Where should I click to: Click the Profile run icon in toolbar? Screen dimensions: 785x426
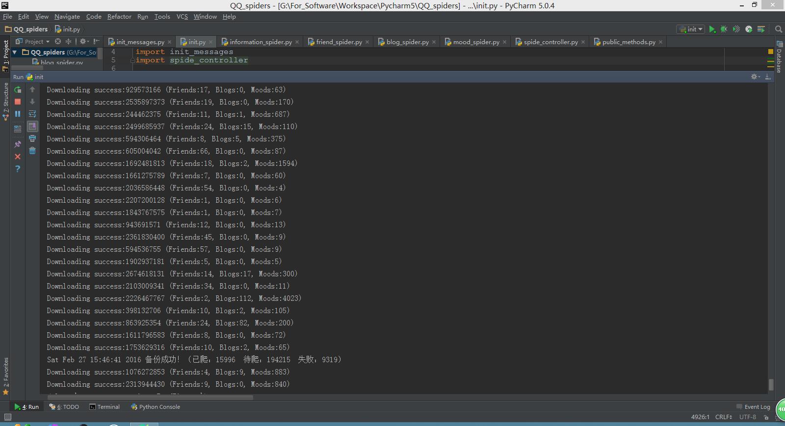(x=749, y=29)
